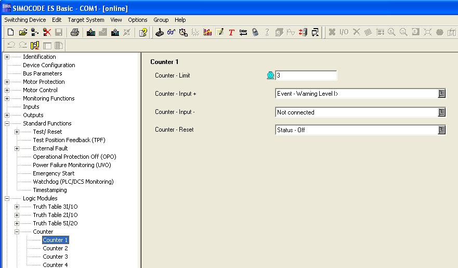Select Emergency Start in the tree
Viewport: 458px width, 268px height.
pyautogui.click(x=54, y=173)
